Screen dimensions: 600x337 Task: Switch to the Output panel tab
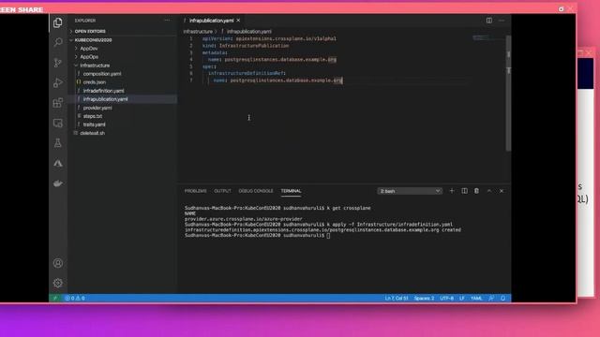(x=222, y=191)
